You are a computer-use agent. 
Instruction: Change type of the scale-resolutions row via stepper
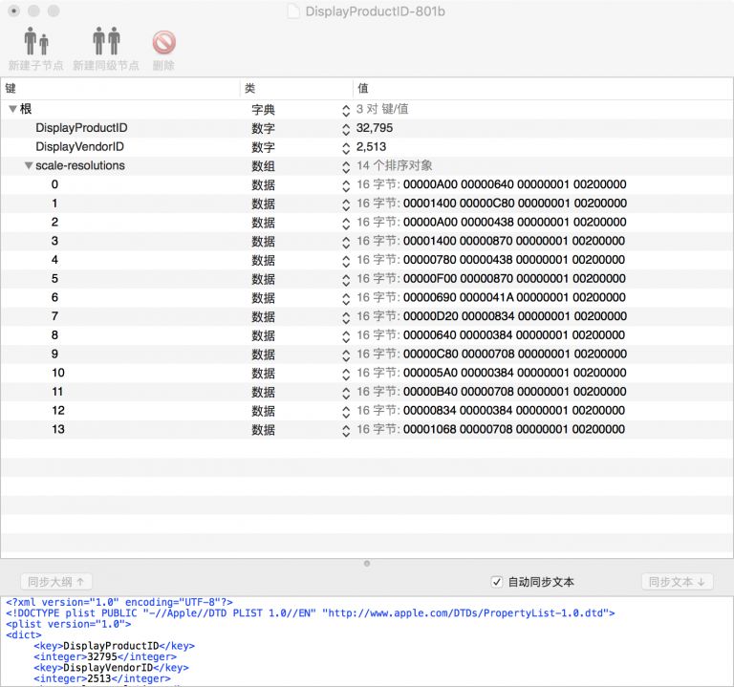(x=346, y=165)
